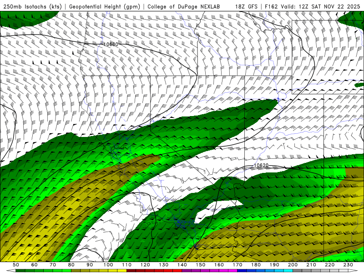The width and height of the screenshot is (364, 273).
Task: Click the 'F162' forecast hour label
Action: coord(271,6)
